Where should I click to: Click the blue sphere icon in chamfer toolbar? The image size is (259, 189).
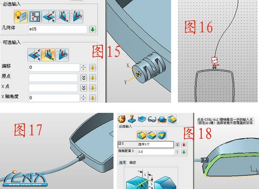pyautogui.click(x=162, y=119)
